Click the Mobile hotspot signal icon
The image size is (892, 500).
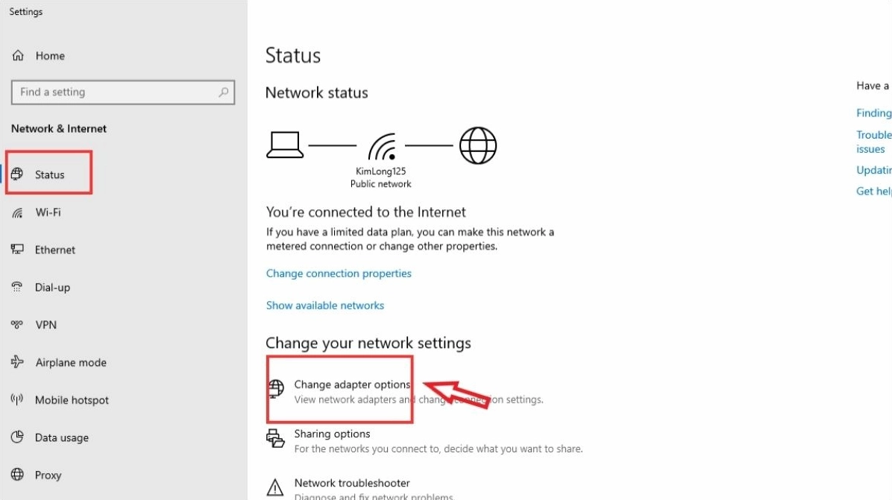coord(17,399)
